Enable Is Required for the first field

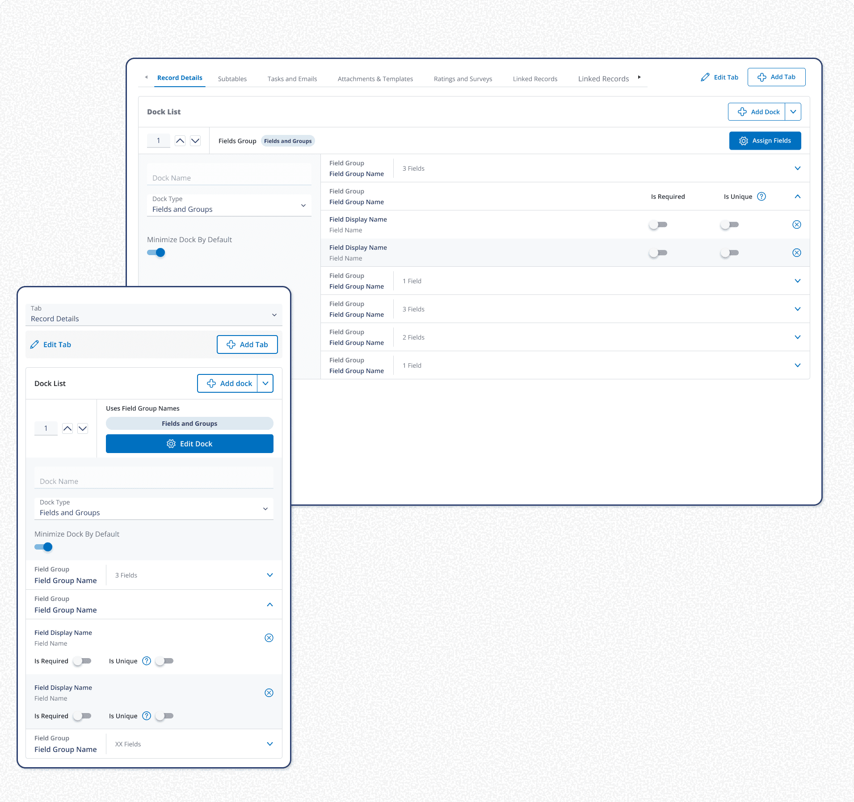pyautogui.click(x=658, y=224)
